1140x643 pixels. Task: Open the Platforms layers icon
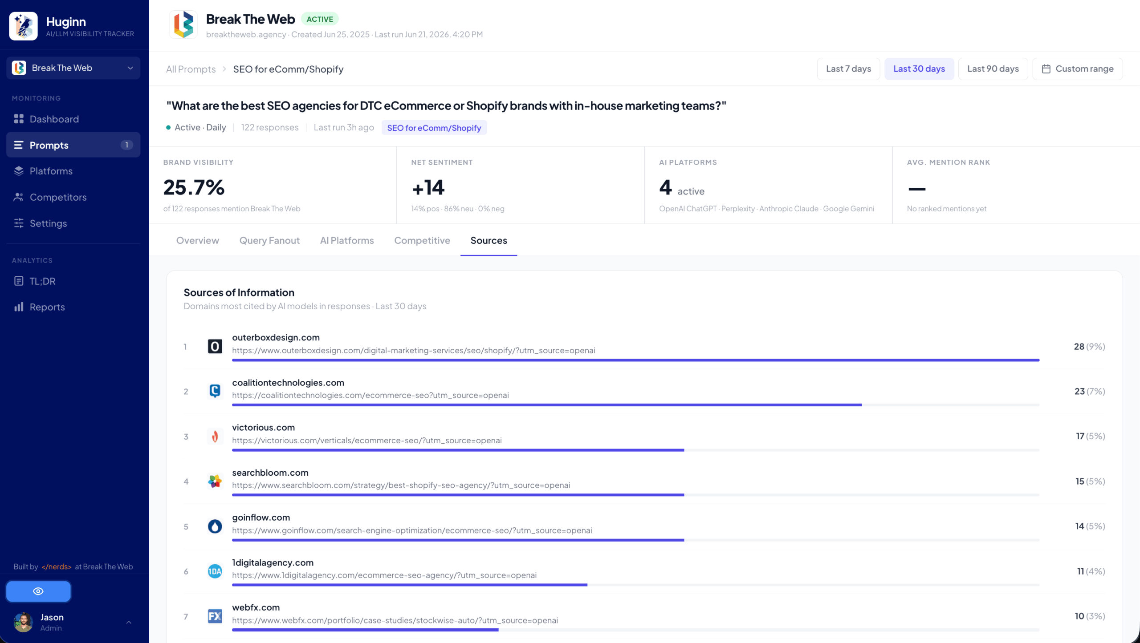[x=19, y=171]
